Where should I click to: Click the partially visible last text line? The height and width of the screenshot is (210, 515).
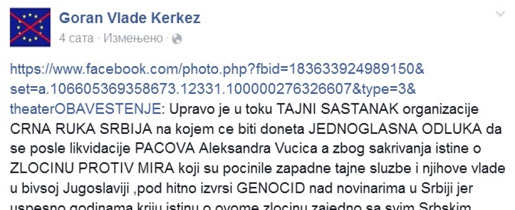[241, 206]
